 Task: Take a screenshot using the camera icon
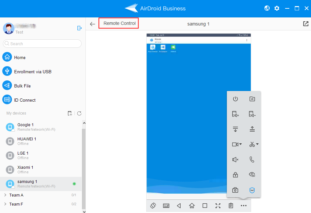tap(235, 190)
